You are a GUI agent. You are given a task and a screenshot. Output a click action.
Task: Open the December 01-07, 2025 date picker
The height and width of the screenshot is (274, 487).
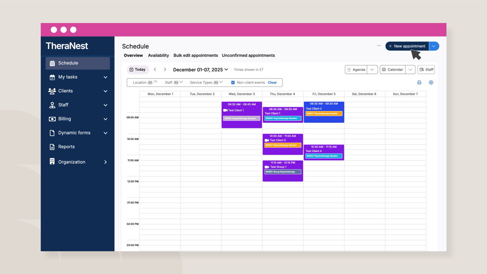click(200, 69)
